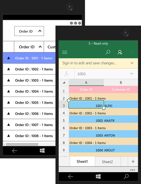Screen dimensions: 141x184
Task: Collapse group Order ID : 1007 in grid
Action: (x=8, y=124)
